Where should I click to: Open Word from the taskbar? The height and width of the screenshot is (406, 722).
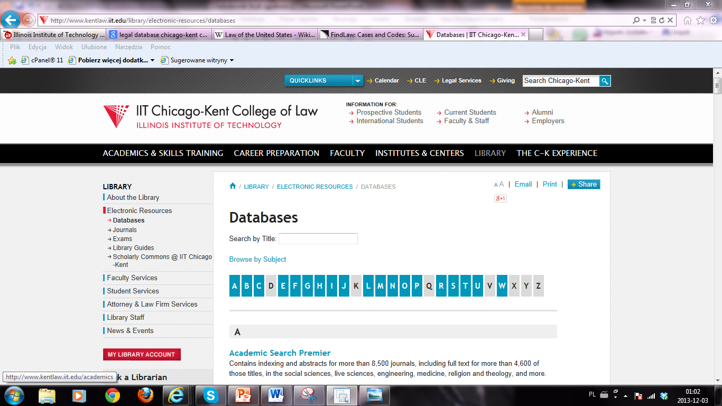pos(276,395)
